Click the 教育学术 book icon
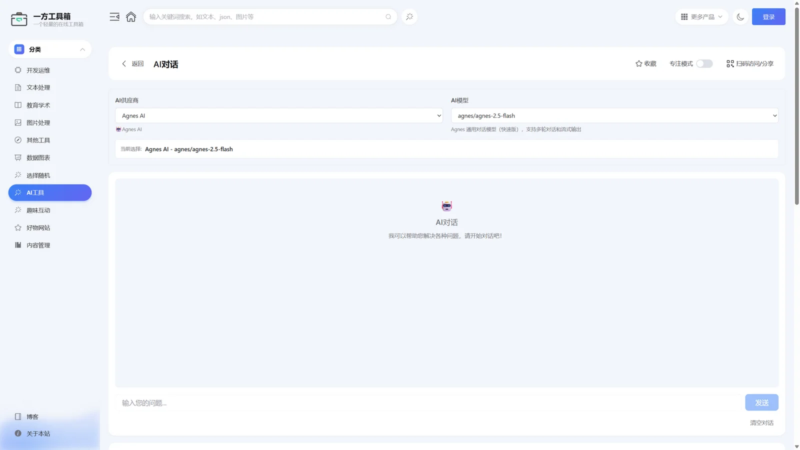The height and width of the screenshot is (450, 800). point(18,105)
